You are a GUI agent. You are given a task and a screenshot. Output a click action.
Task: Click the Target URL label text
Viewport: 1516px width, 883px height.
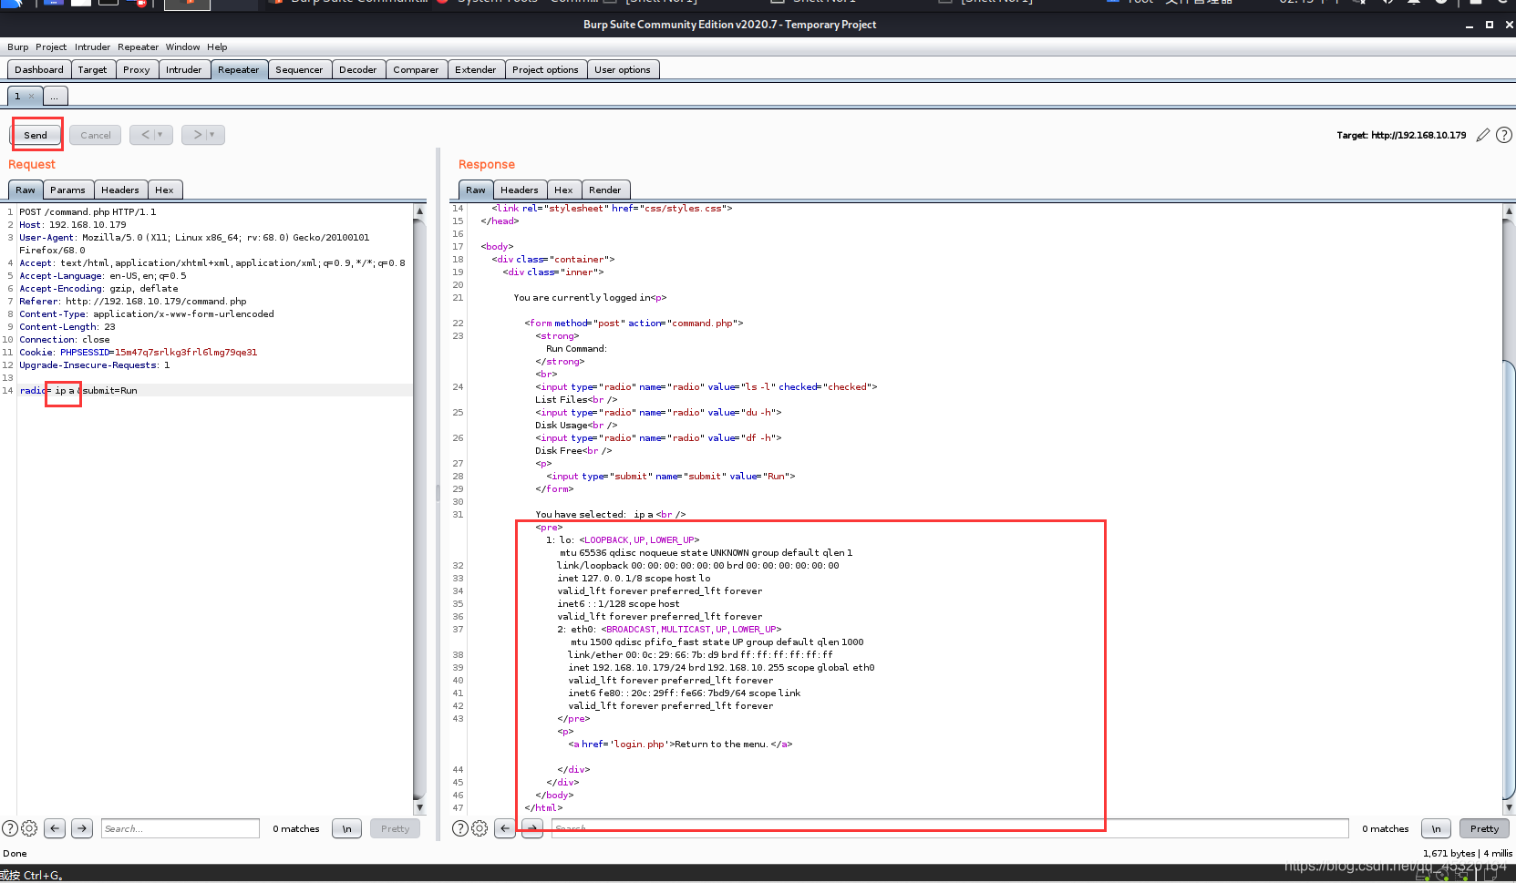click(1401, 135)
